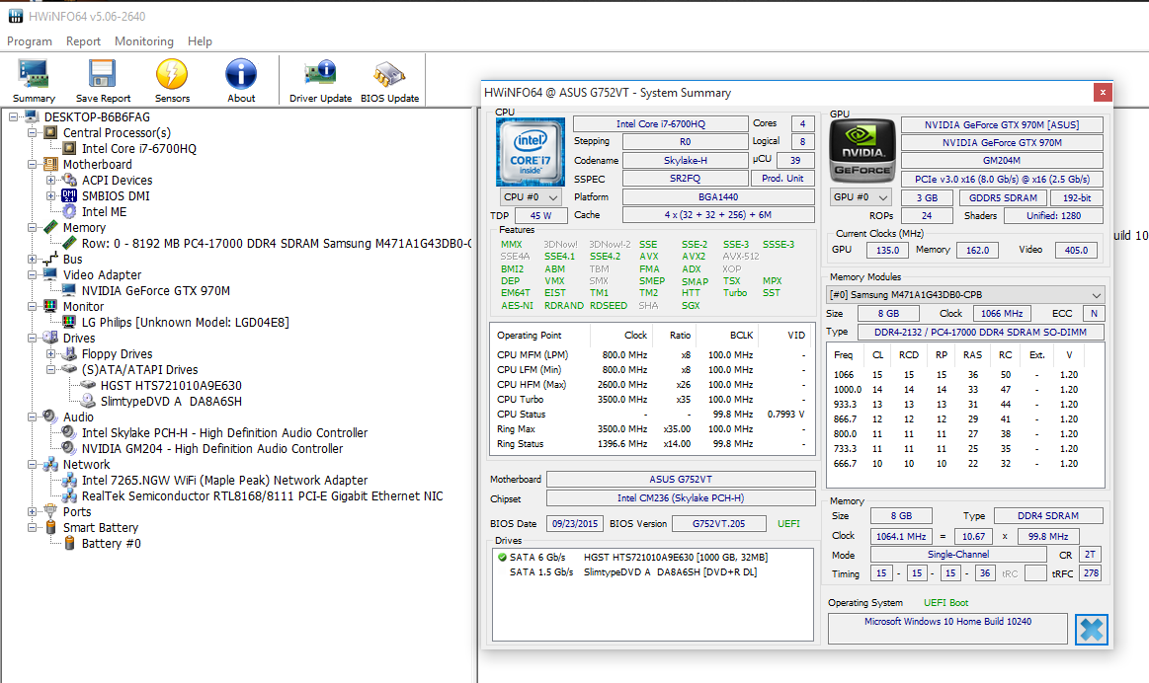Select NVIDIA GeForce GTX 970M tree item
1149x683 pixels.
pos(156,290)
